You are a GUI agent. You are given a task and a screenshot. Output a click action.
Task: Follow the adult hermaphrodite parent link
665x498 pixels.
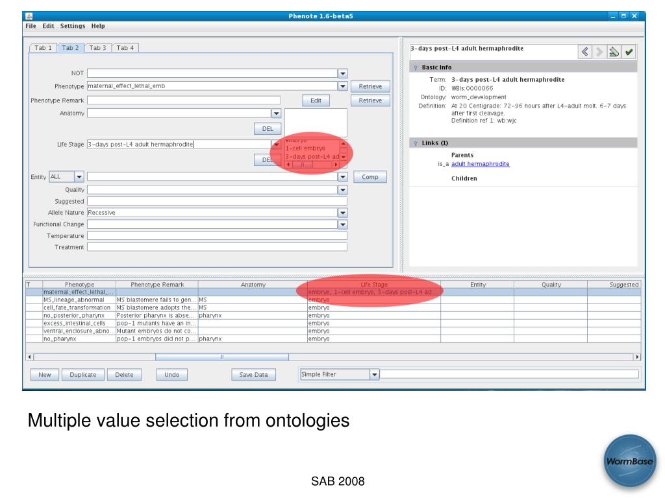pos(480,164)
